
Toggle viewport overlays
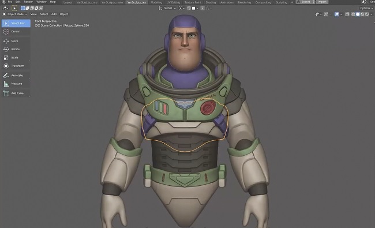coord(337,14)
